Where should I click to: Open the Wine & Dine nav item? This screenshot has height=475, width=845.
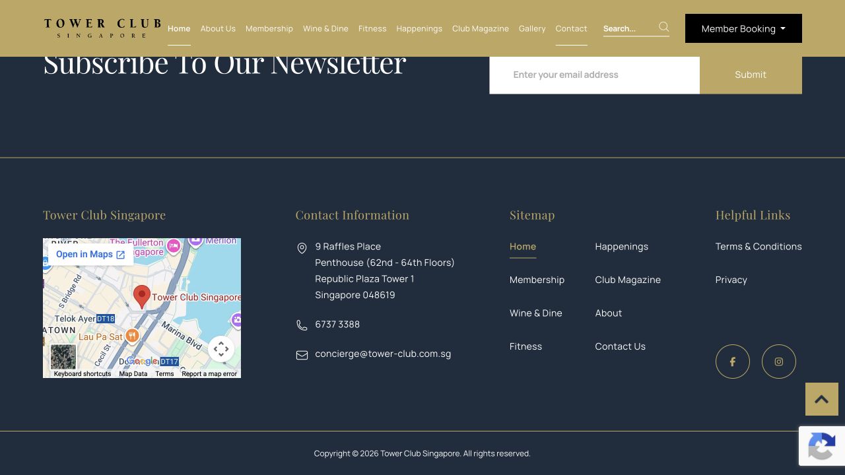[x=325, y=28]
